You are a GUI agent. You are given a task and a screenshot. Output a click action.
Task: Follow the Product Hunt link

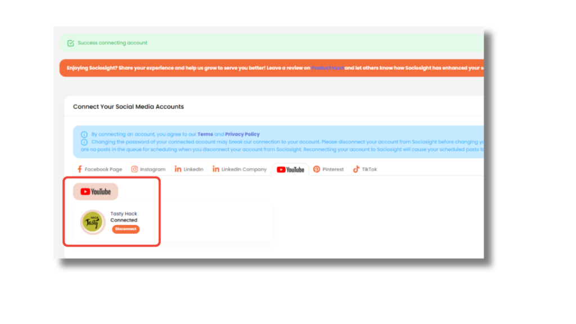(x=327, y=68)
